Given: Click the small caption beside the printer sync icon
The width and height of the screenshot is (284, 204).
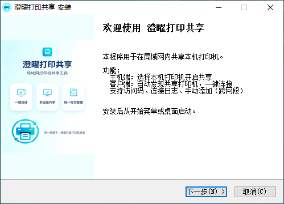Looking at the screenshot, I should click(x=64, y=133).
